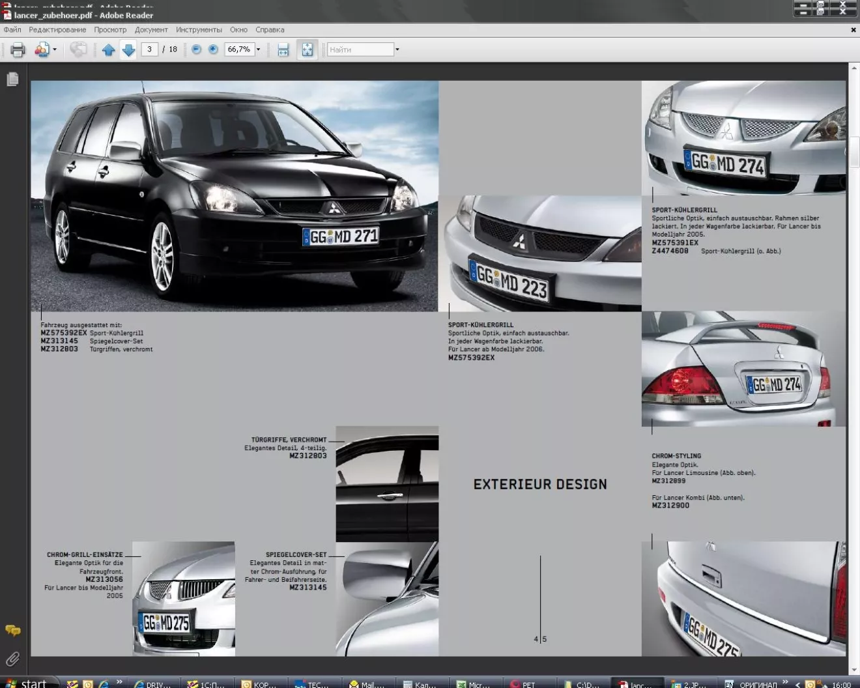860x688 pixels.
Task: Select the fit width scrolling icon
Action: (x=283, y=50)
